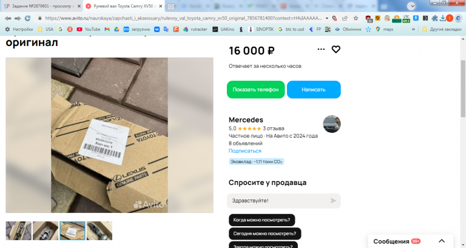Open the browser extensions puzzle icon

434,18
